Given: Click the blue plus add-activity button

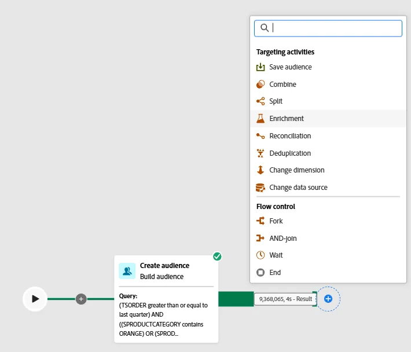Looking at the screenshot, I should [328, 299].
